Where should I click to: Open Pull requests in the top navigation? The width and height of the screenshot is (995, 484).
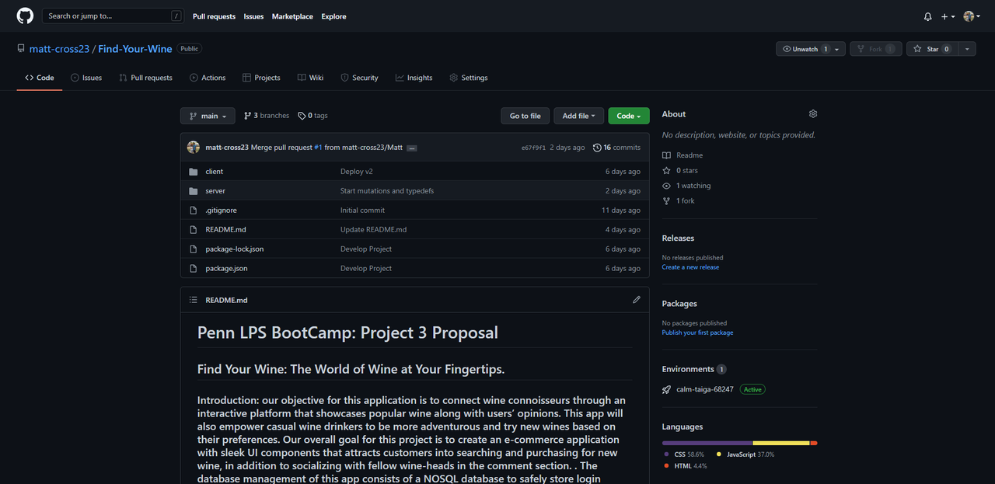[x=214, y=16]
